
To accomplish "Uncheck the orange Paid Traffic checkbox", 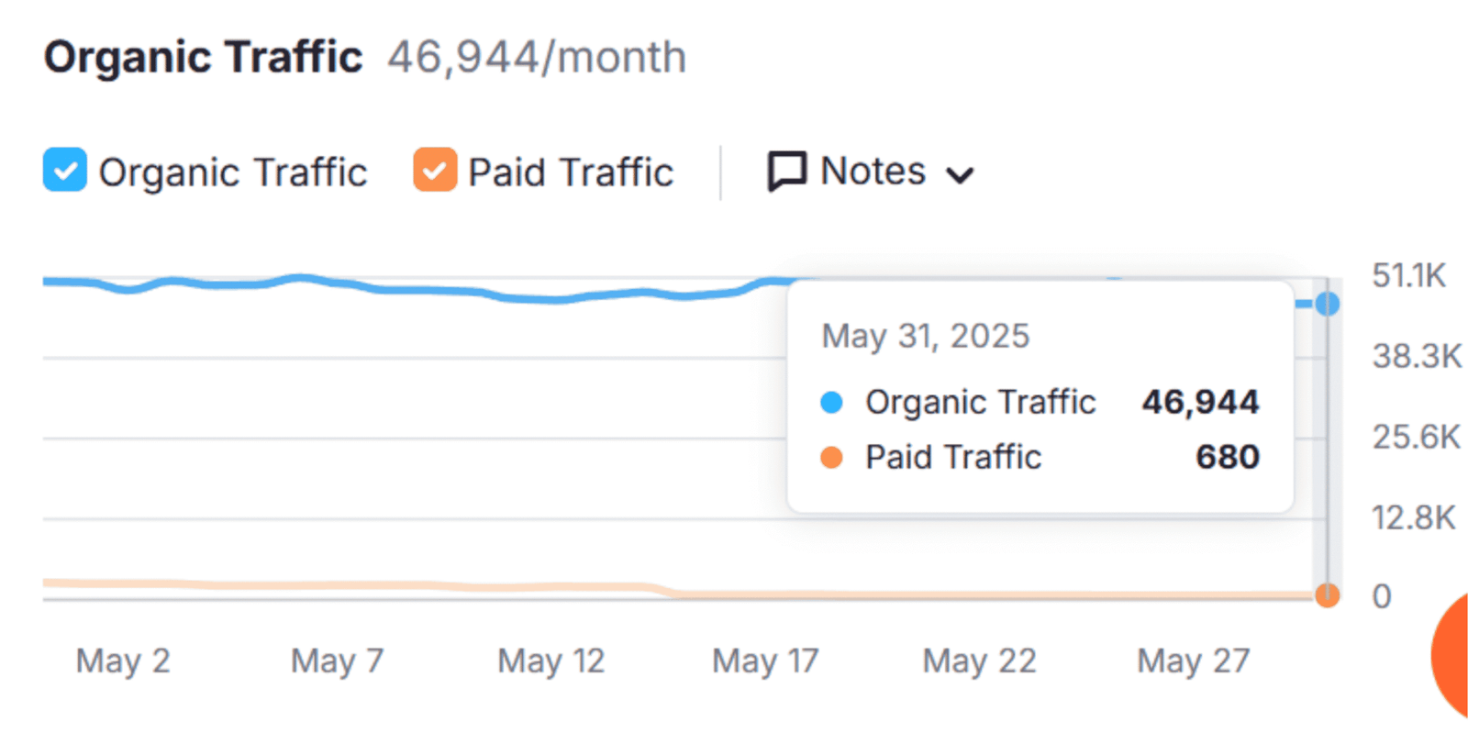I will (x=435, y=171).
